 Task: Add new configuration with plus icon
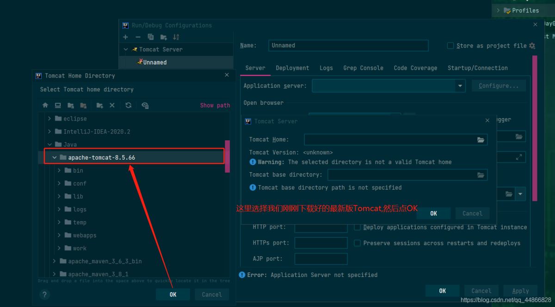point(125,37)
